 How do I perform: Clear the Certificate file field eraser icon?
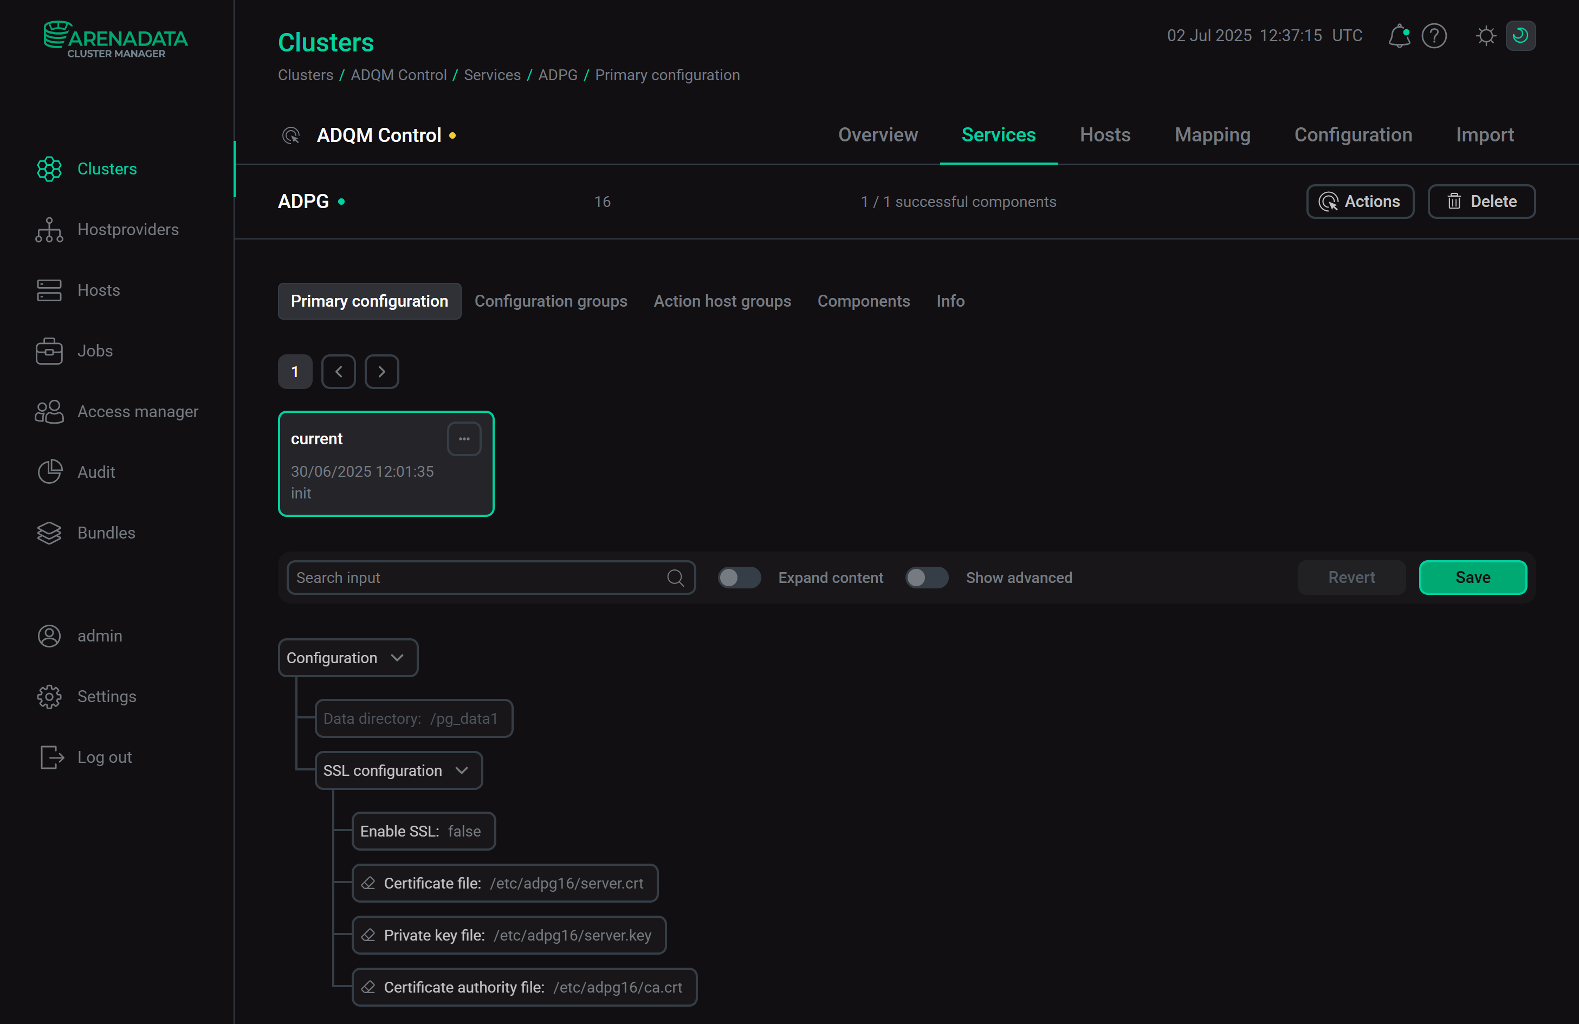click(x=368, y=883)
